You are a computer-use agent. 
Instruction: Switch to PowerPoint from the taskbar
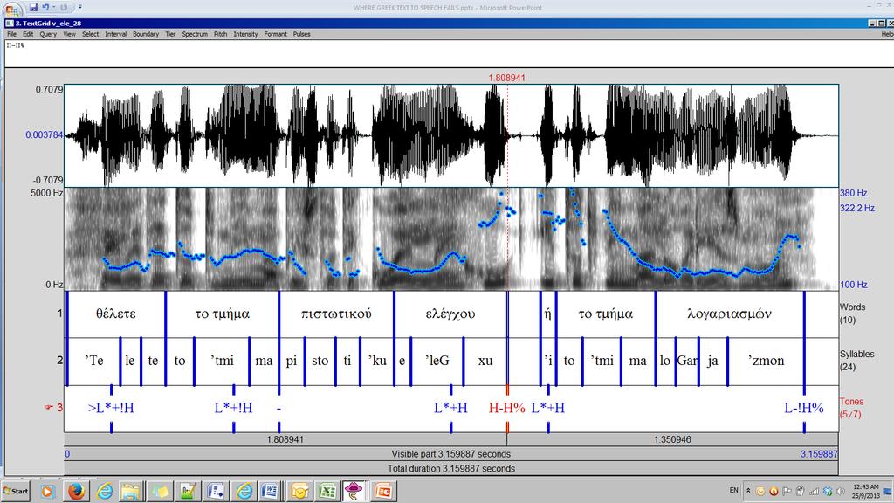click(x=383, y=491)
